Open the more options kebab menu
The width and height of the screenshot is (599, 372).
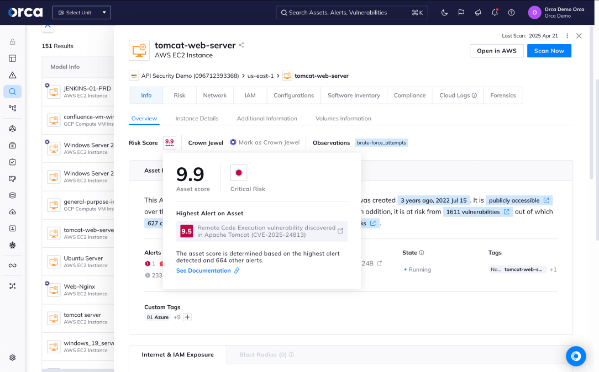[568, 36]
